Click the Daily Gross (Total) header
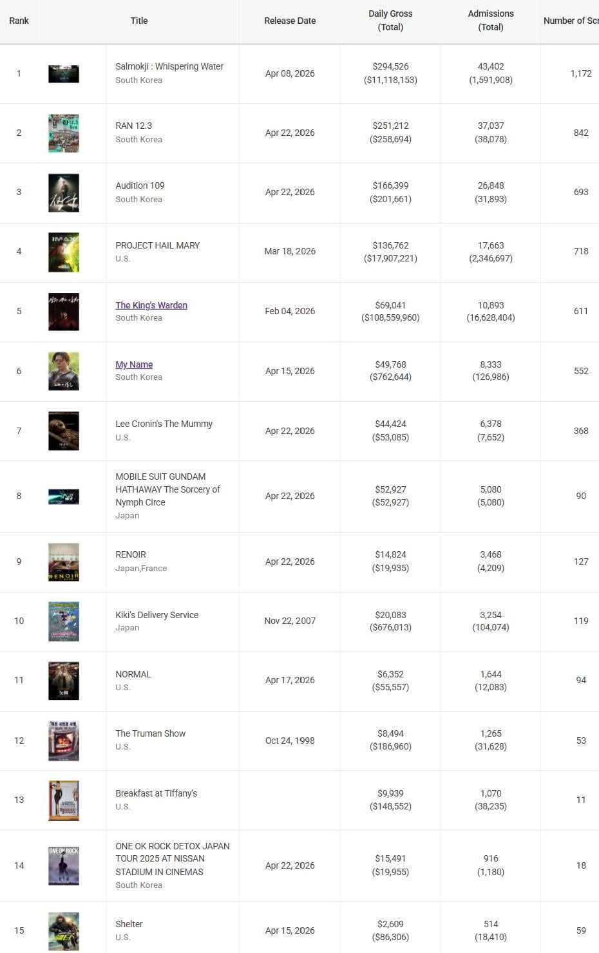Image resolution: width=599 pixels, height=953 pixels. [x=390, y=21]
